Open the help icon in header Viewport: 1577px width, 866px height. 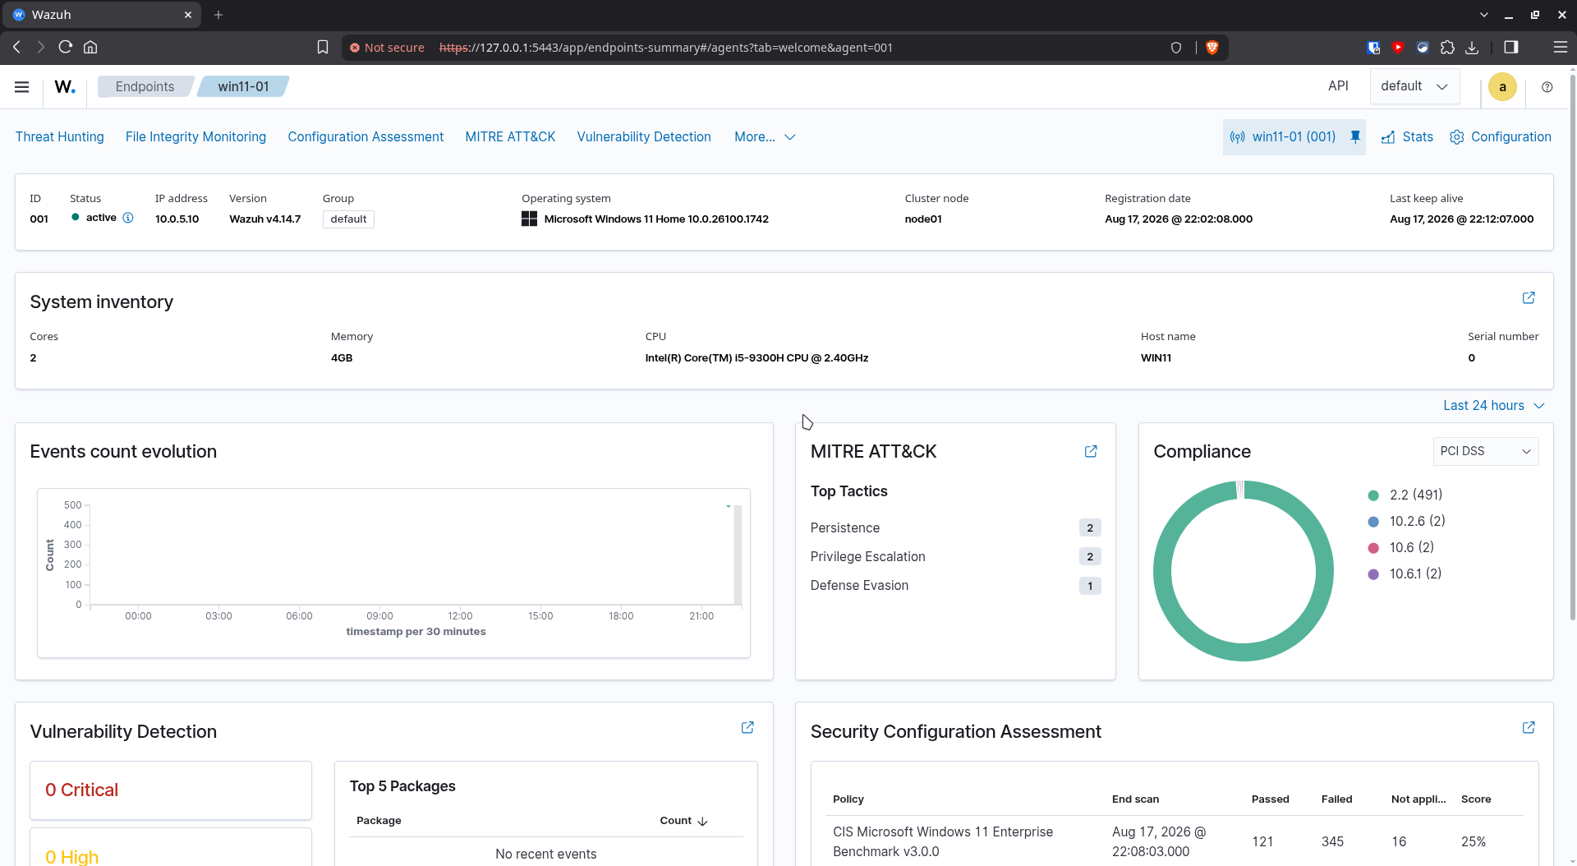click(x=1547, y=87)
